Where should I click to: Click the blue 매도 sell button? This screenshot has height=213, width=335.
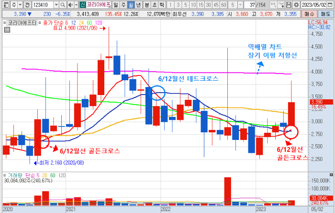(325, 14)
